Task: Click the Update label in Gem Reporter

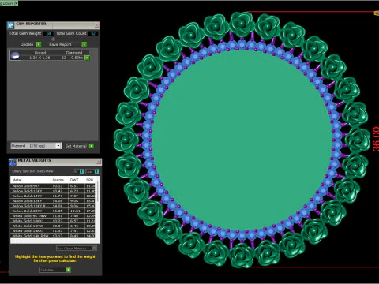Action: click(27, 44)
